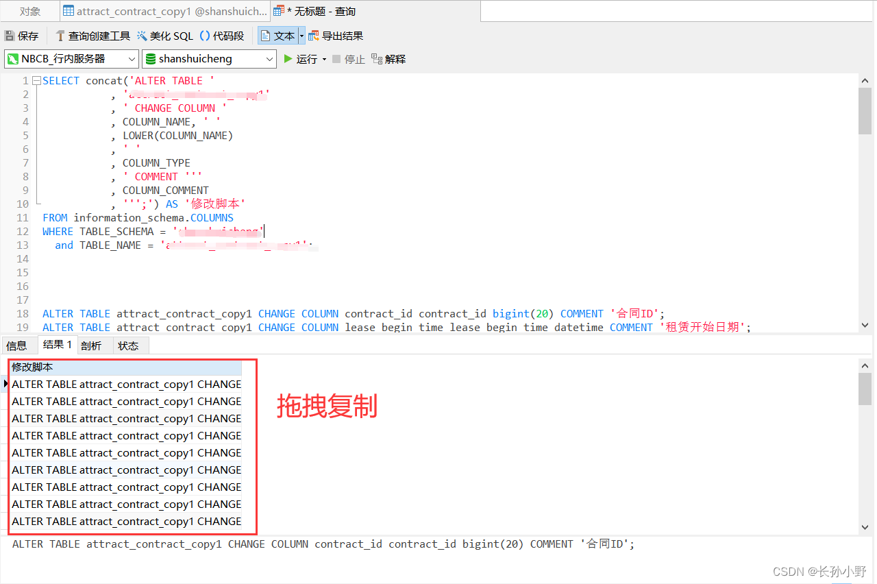The image size is (877, 584).
Task: Click the green database icon in dropdown
Action: [151, 59]
